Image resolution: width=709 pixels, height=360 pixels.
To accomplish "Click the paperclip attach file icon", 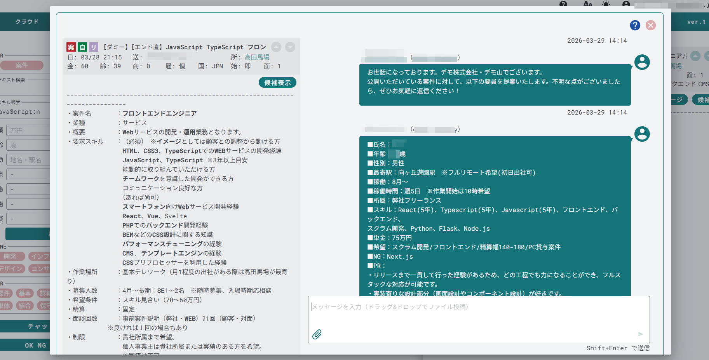I will [x=317, y=334].
